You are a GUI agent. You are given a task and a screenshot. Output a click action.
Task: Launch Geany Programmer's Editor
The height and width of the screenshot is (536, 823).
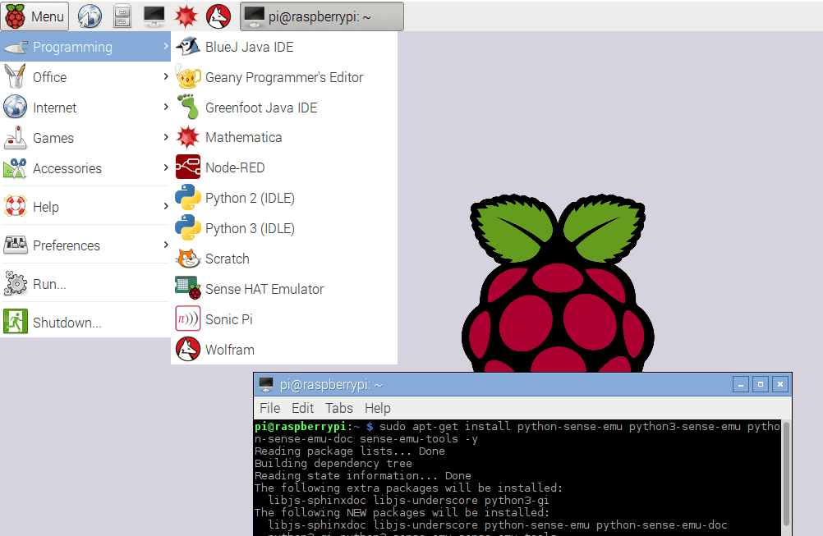pos(283,77)
